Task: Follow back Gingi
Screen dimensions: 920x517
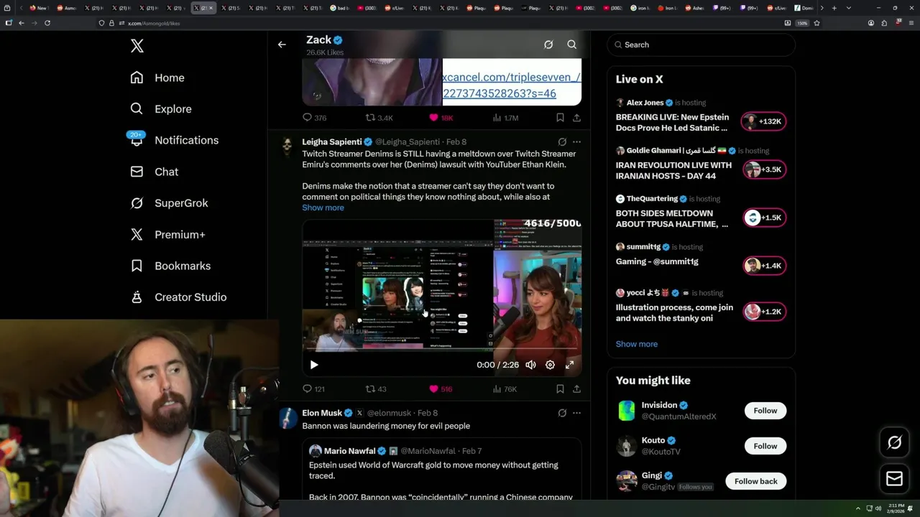Action: pyautogui.click(x=755, y=481)
